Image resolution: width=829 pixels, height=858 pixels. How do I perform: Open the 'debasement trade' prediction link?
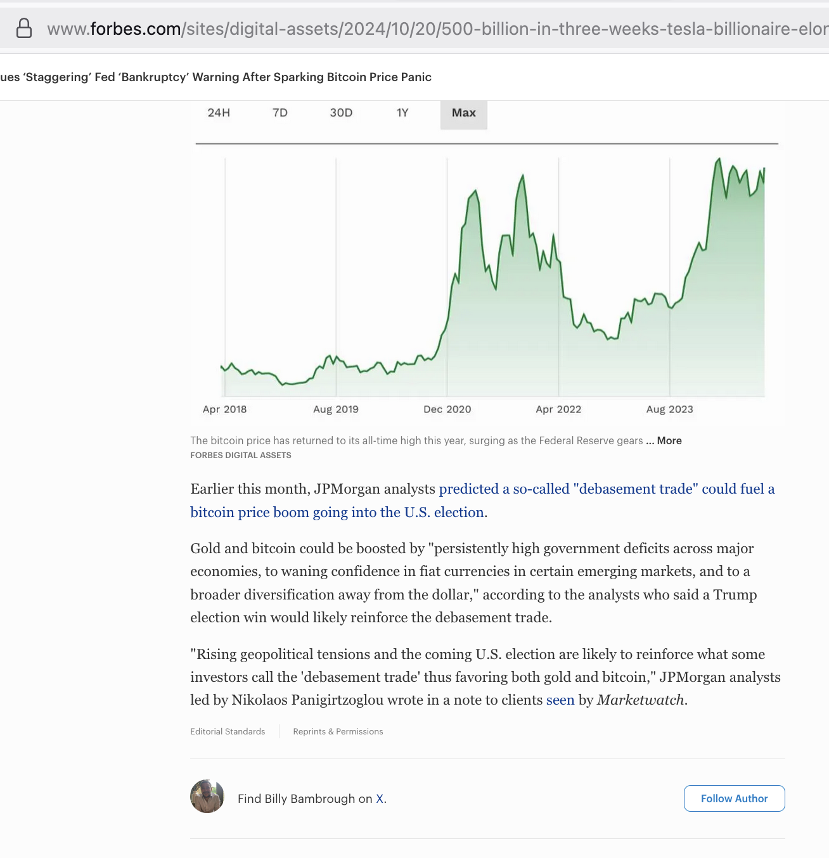tap(482, 501)
